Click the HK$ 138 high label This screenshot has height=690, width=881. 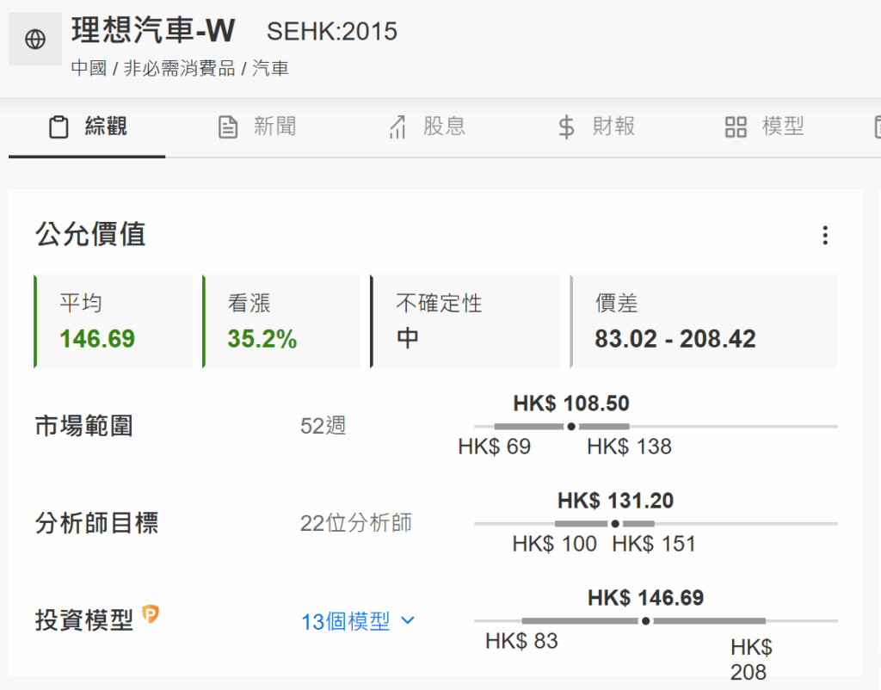click(629, 447)
